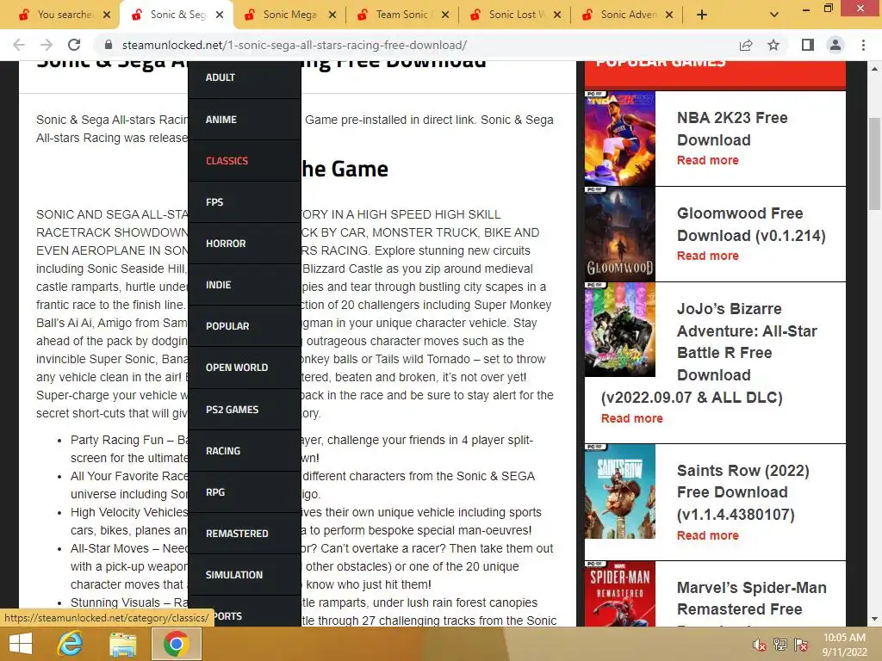The width and height of the screenshot is (882, 661).
Task: Click the network tray icon
Action: pos(780,645)
